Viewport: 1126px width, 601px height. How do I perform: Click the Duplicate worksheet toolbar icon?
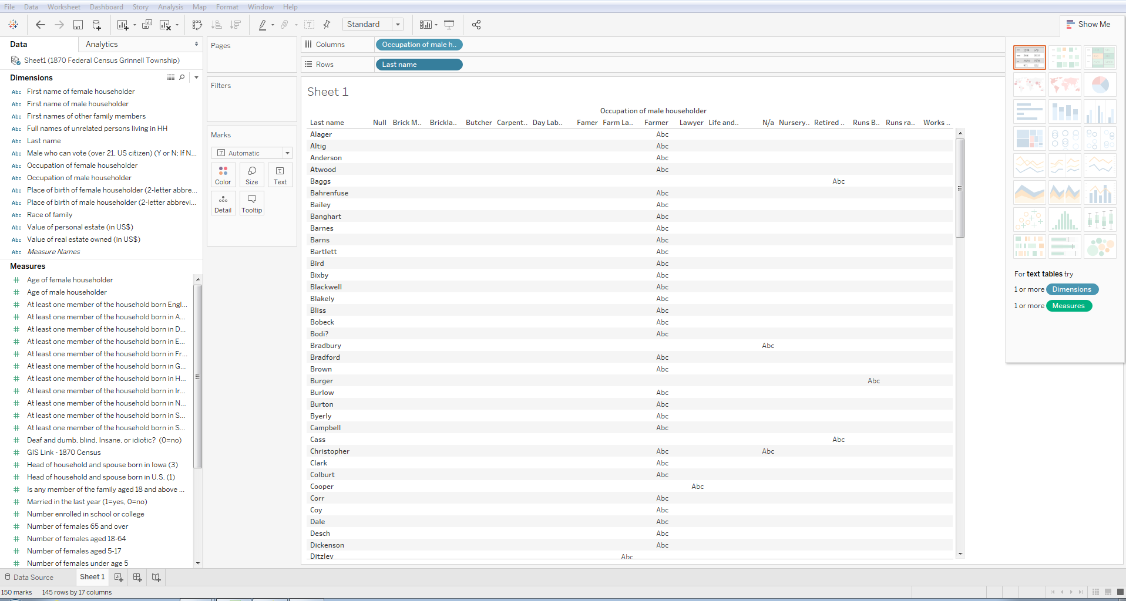147,25
